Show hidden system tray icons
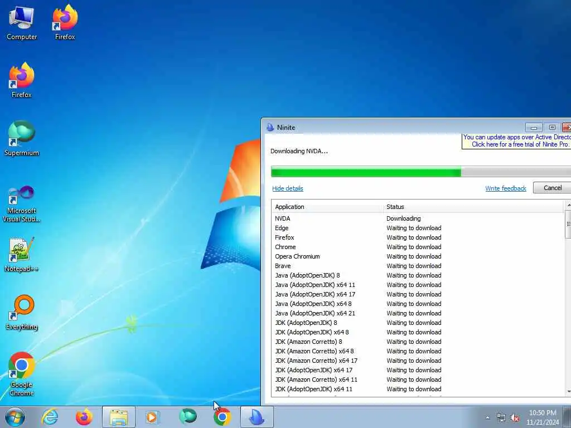The image size is (571, 428). (x=487, y=417)
